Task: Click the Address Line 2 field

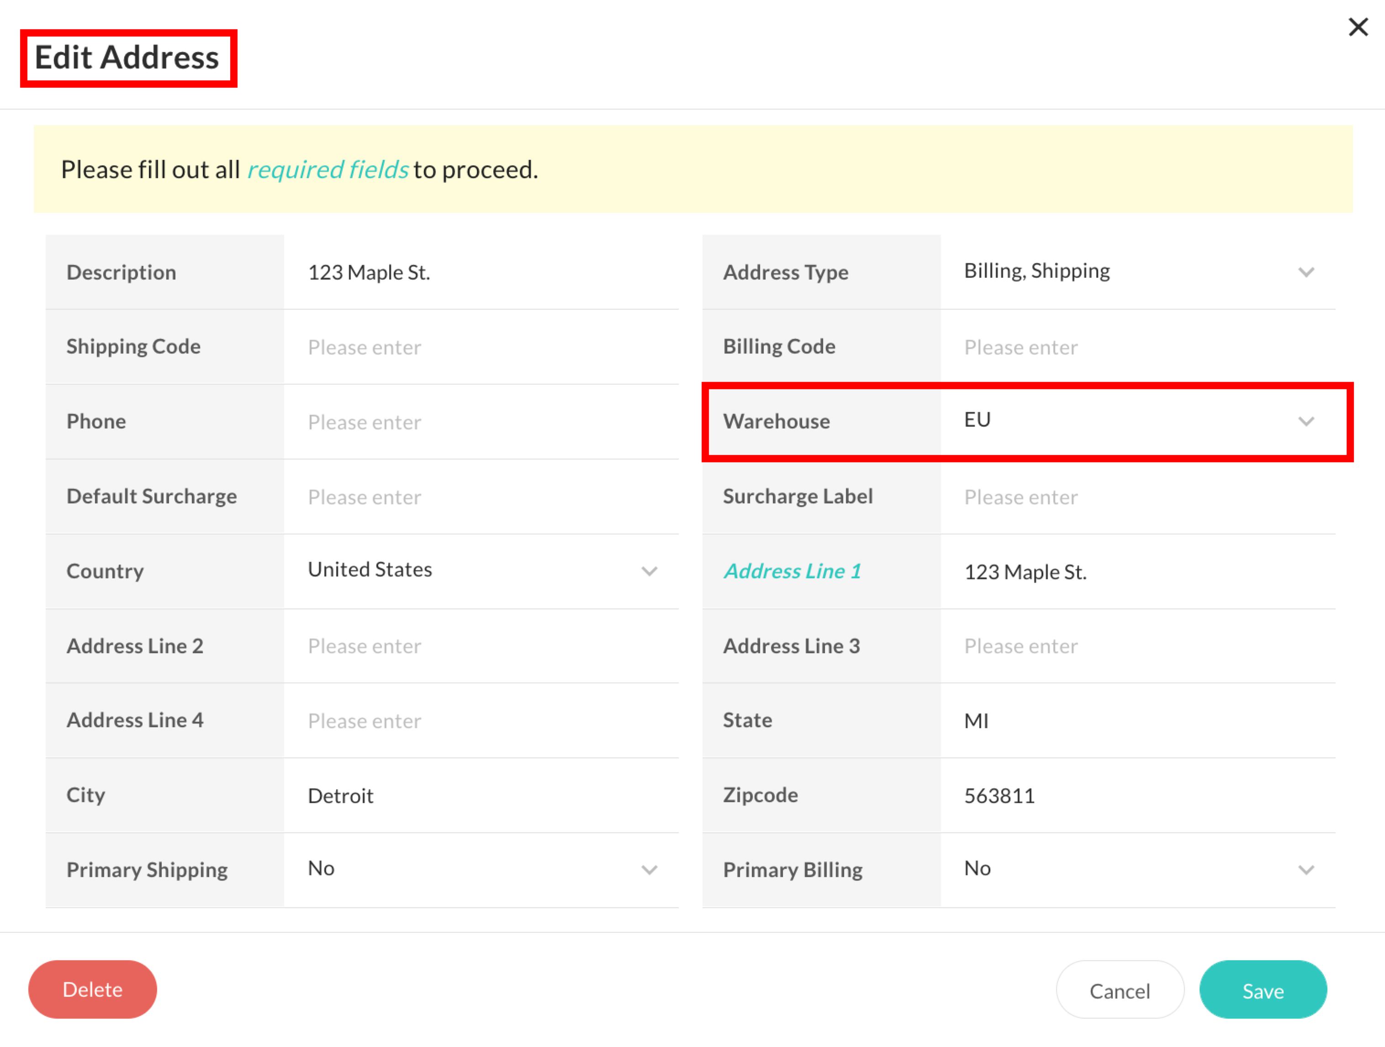Action: coord(481,646)
